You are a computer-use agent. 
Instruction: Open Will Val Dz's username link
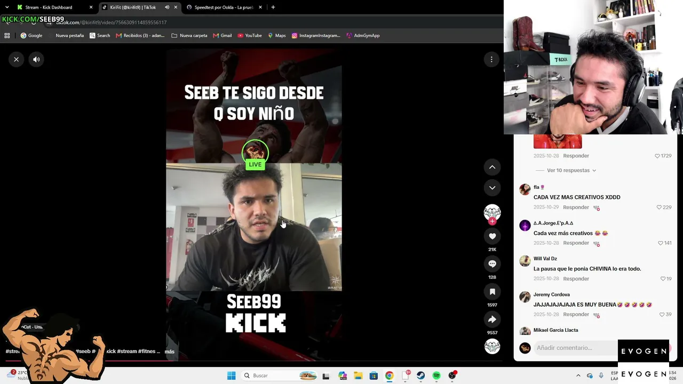click(545, 259)
